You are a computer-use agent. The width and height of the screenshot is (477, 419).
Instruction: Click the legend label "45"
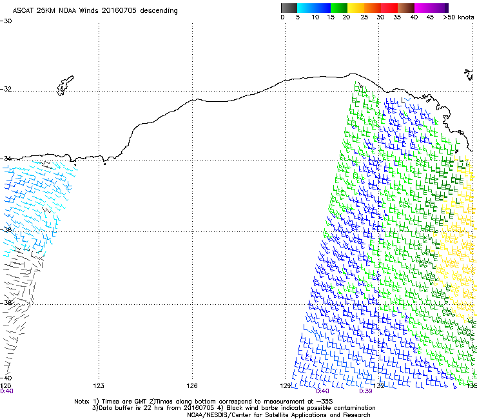[x=430, y=17]
